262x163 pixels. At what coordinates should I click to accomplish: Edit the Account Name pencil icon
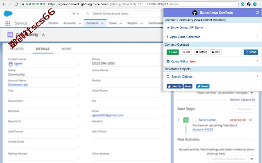[x=79, y=85]
